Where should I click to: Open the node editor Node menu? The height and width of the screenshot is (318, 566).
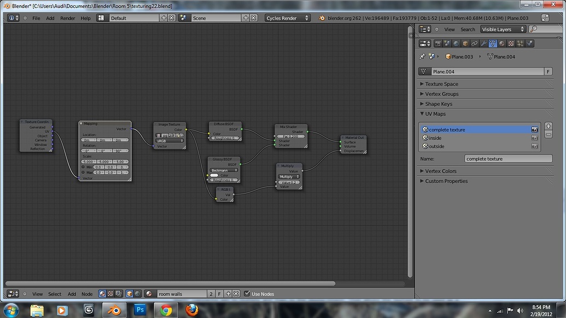click(87, 294)
